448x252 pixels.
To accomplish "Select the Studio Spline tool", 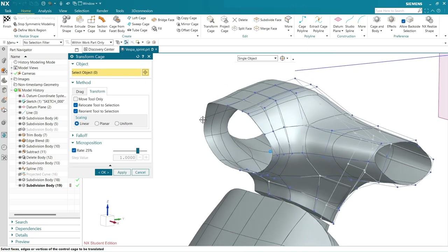I will coord(350,24).
